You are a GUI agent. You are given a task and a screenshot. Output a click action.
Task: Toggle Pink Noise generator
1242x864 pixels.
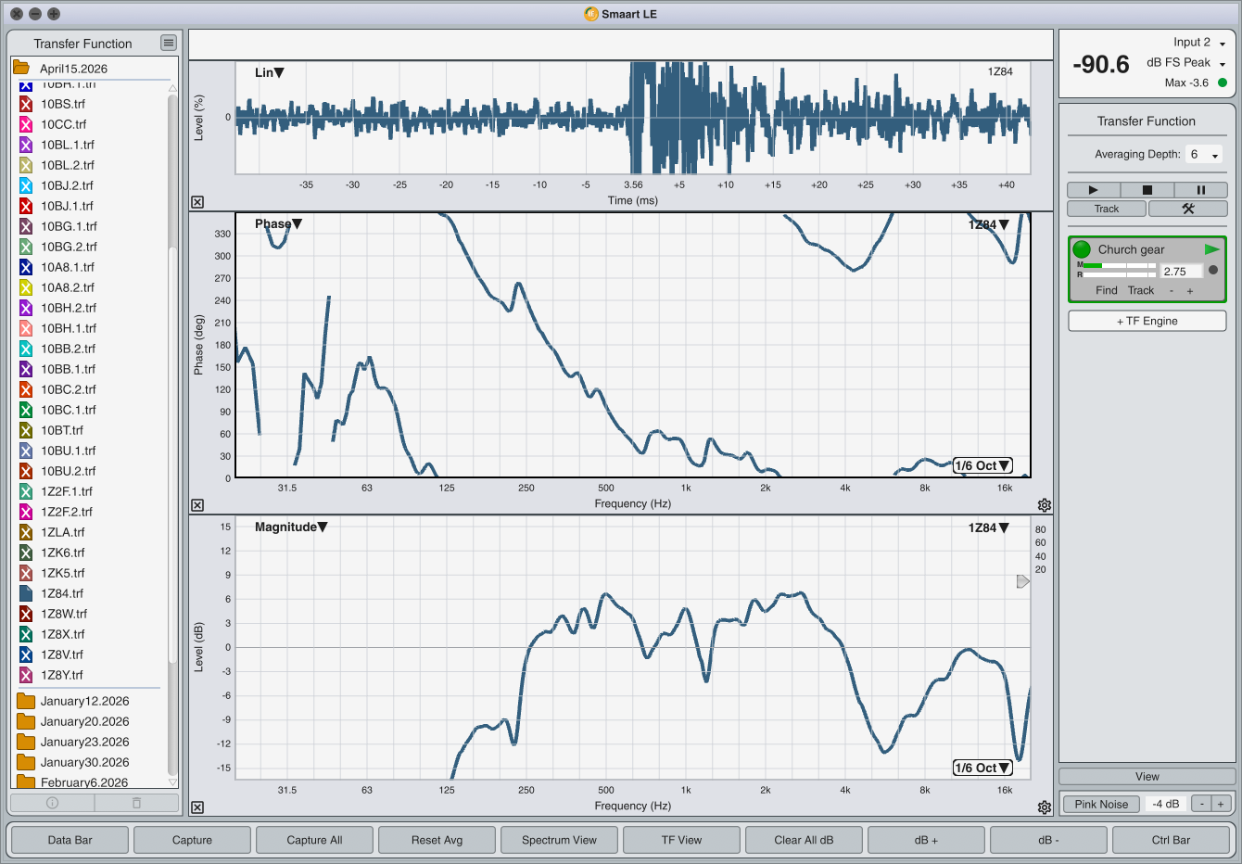pos(1101,804)
